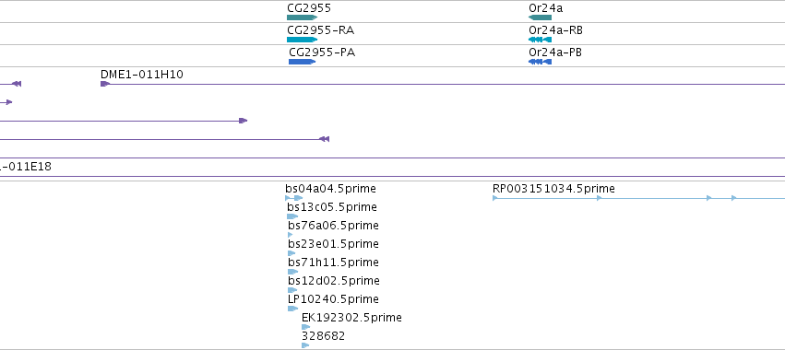Click the bs04a04.5prime EST glyph

point(294,198)
